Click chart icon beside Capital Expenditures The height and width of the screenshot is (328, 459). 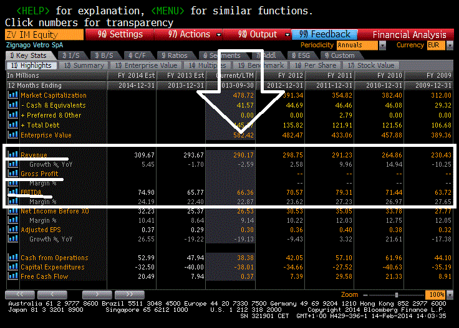[x=13, y=266]
